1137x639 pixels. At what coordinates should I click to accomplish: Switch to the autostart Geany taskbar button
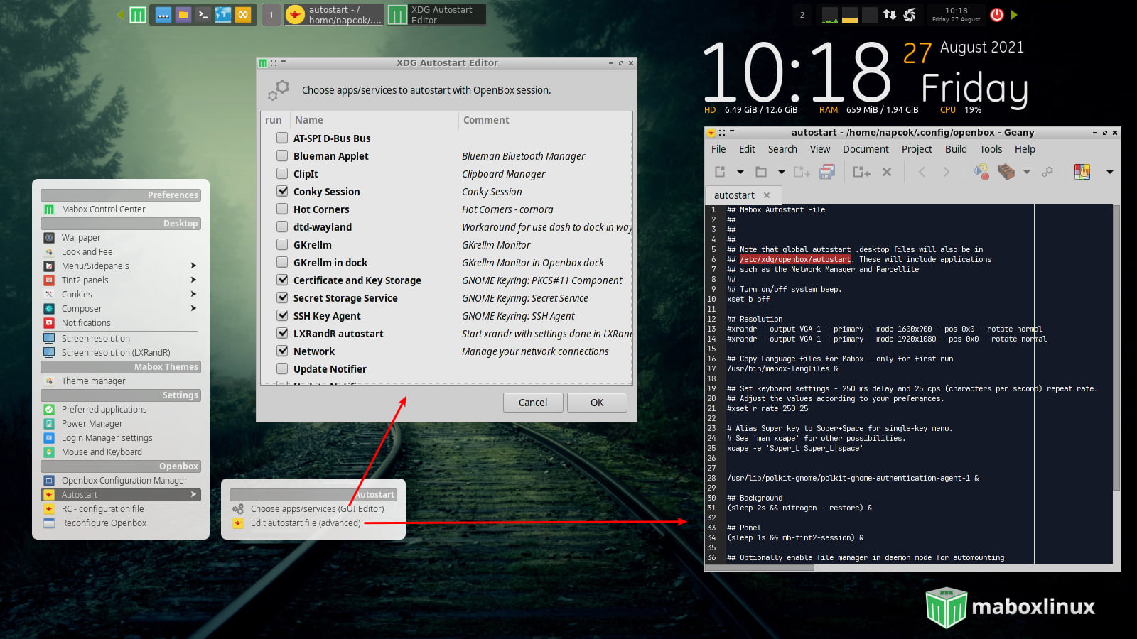(334, 15)
